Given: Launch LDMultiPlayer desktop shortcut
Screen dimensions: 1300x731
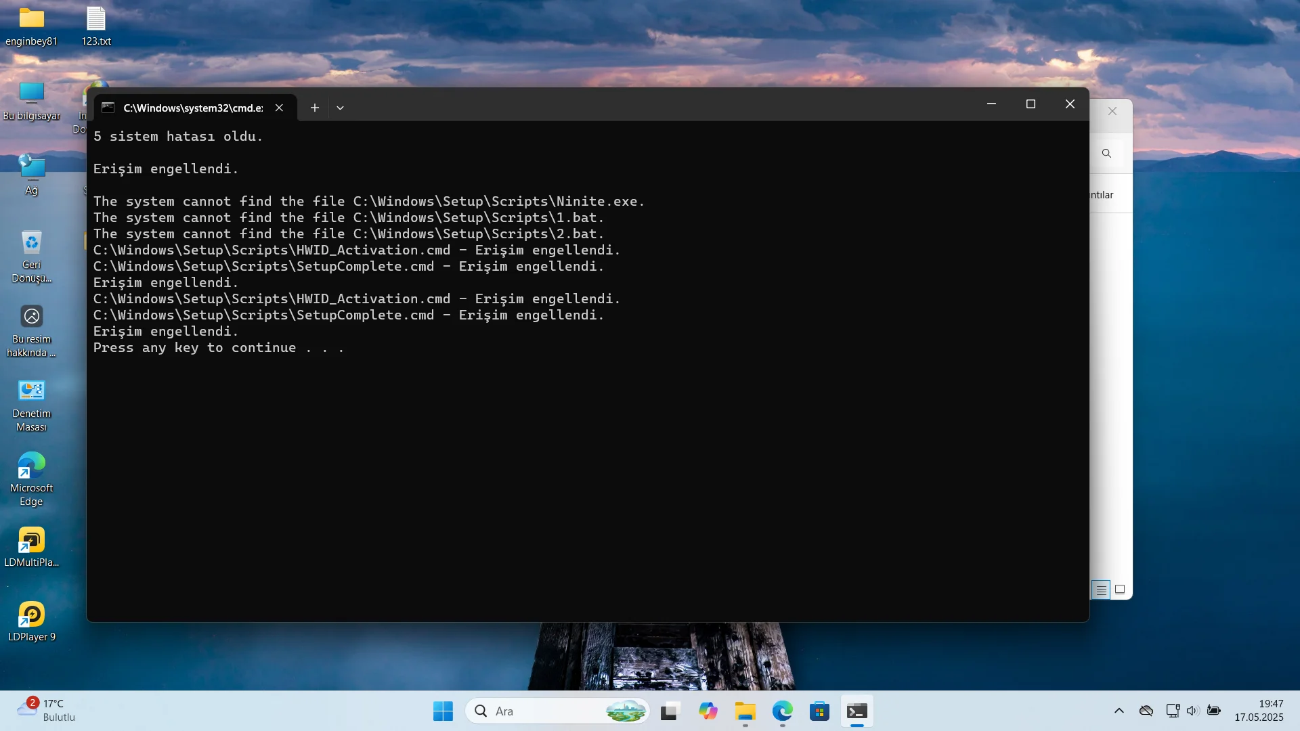Looking at the screenshot, I should pos(31,548).
